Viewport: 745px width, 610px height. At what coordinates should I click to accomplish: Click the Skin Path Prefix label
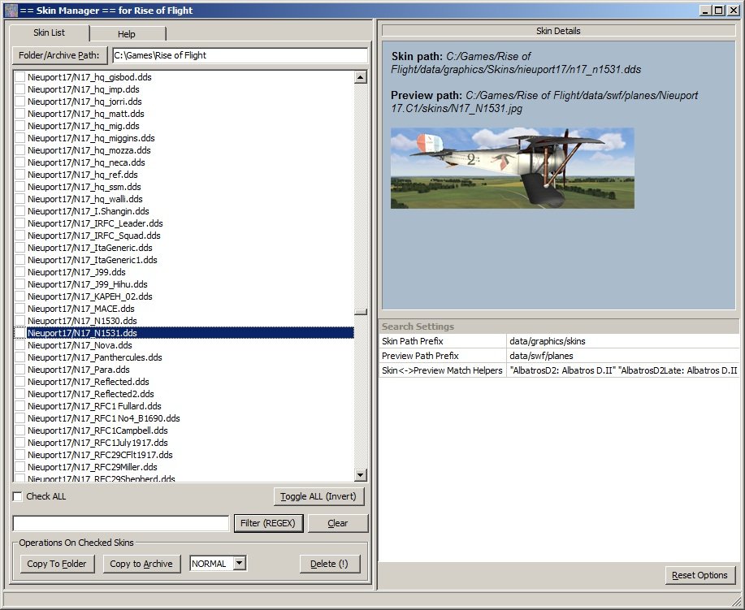pyautogui.click(x=413, y=341)
